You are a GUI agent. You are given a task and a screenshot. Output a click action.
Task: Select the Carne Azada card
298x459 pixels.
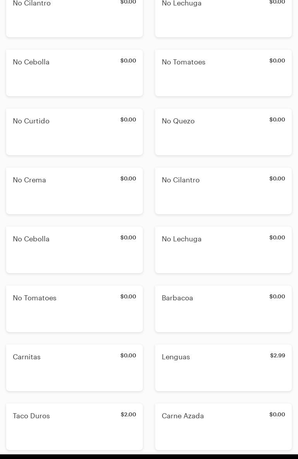223,427
